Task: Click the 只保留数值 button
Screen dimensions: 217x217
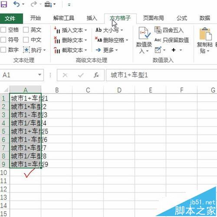Action: point(171,40)
